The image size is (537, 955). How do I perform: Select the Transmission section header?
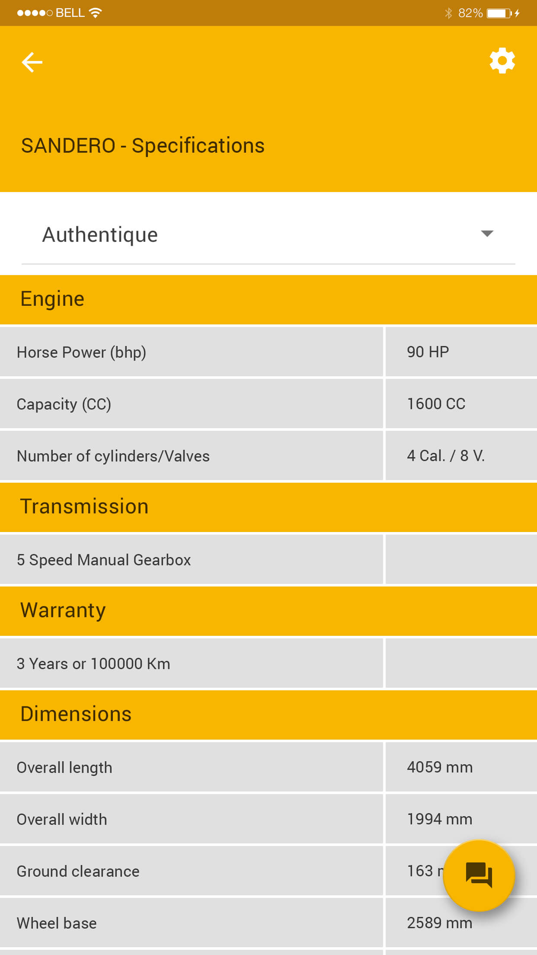pyautogui.click(x=268, y=507)
